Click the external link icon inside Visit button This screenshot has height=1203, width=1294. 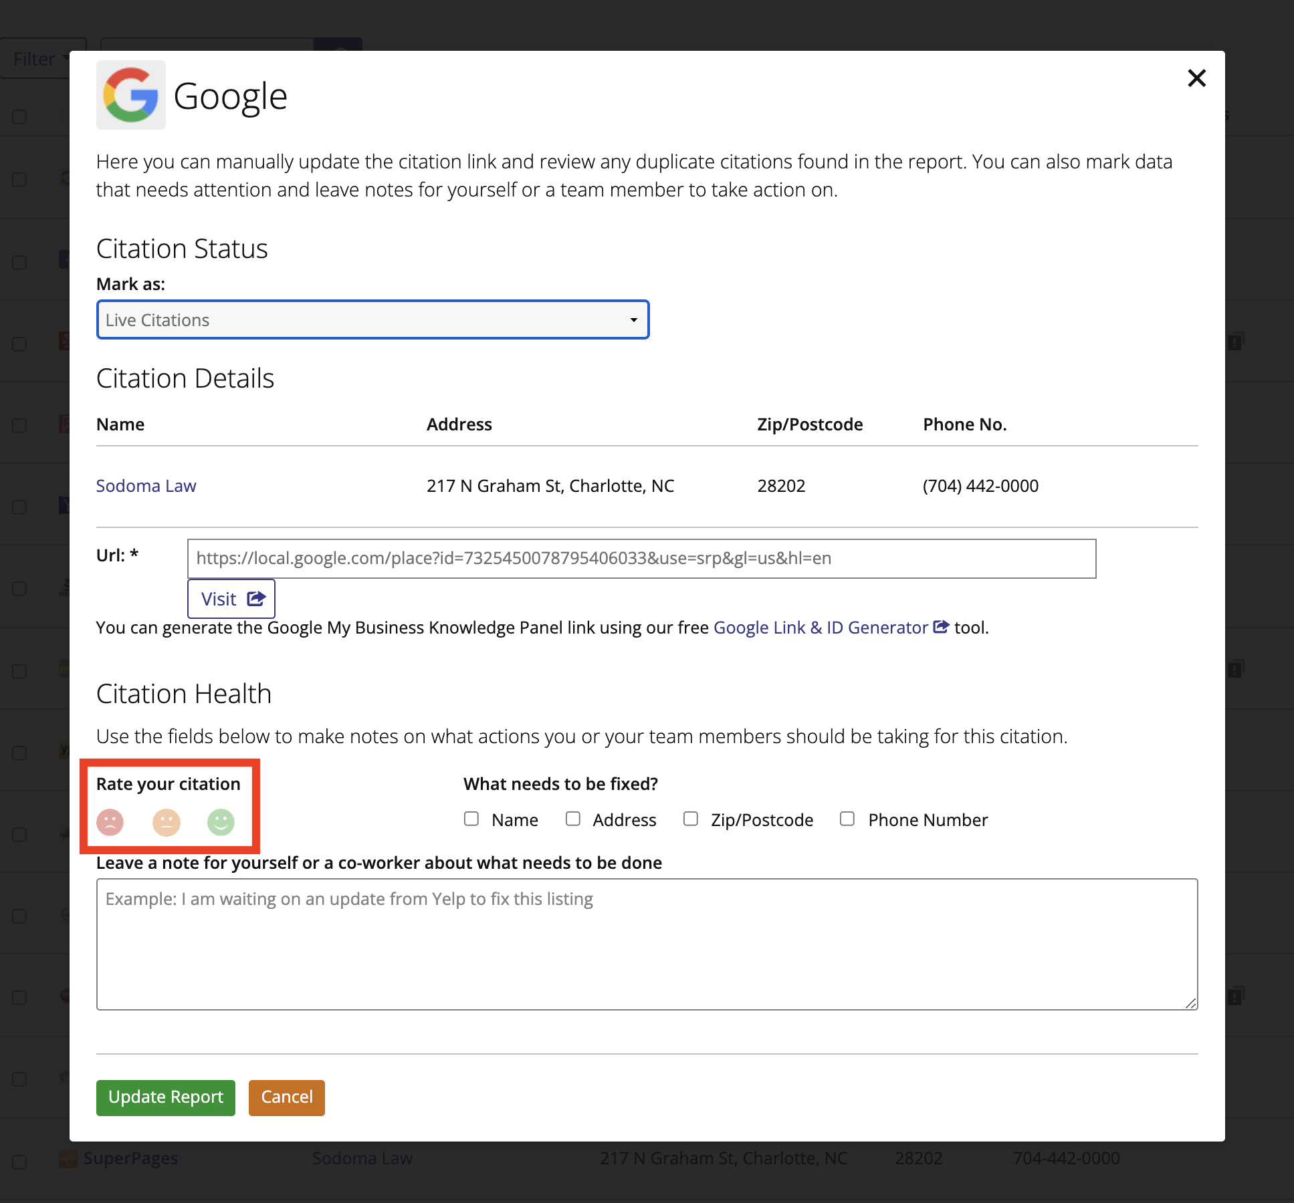click(256, 599)
